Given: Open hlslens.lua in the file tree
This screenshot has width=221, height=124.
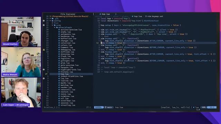Looking at the screenshot, I should tap(67, 72).
